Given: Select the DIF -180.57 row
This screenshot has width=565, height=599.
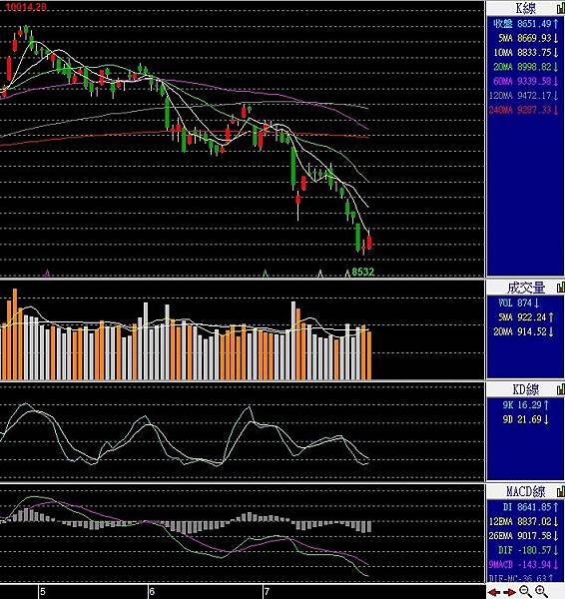Looking at the screenshot, I should pos(528,550).
